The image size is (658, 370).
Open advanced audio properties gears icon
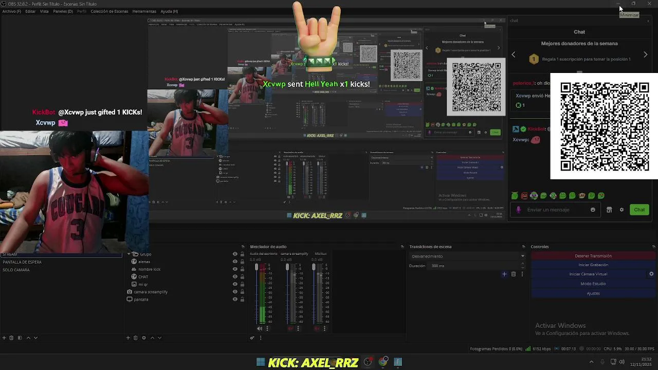tap(252, 338)
